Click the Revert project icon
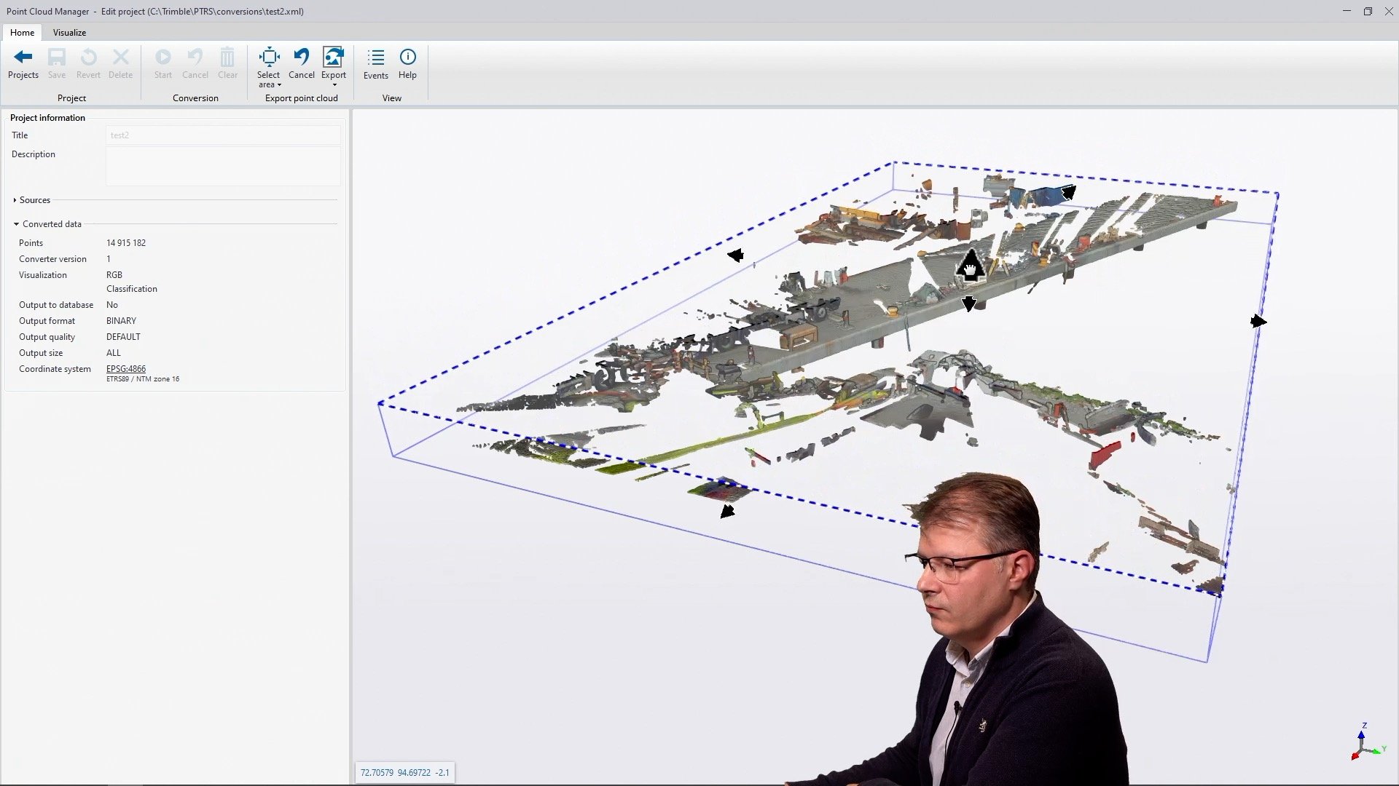 [88, 57]
